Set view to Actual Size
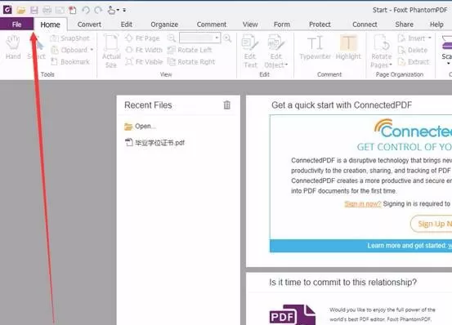This screenshot has width=452, height=325. click(x=111, y=51)
